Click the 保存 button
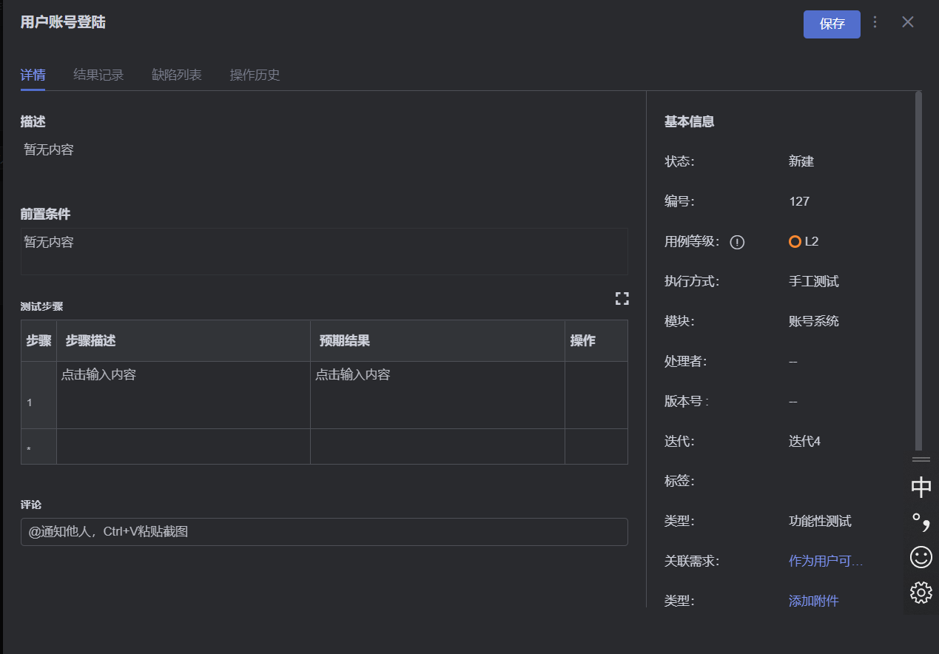 click(x=832, y=24)
